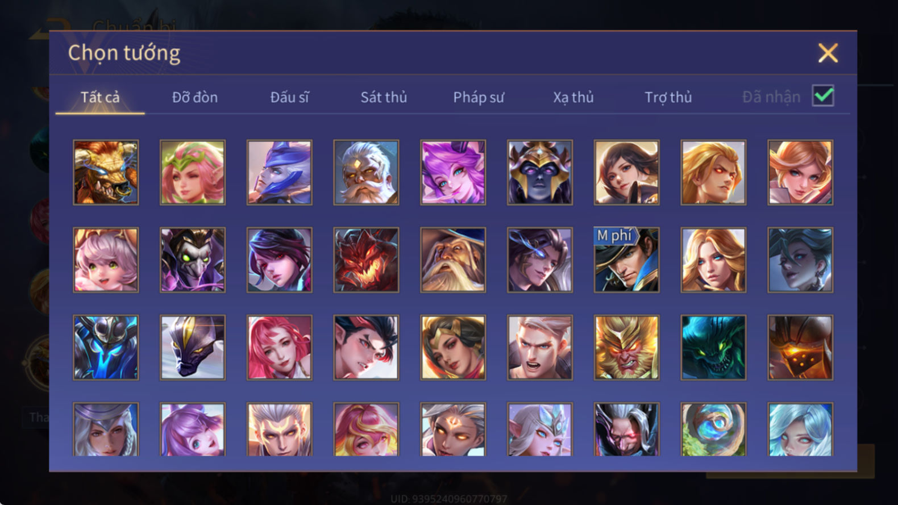Open the 'Sát thủ' hero tab
The width and height of the screenshot is (898, 505).
384,98
